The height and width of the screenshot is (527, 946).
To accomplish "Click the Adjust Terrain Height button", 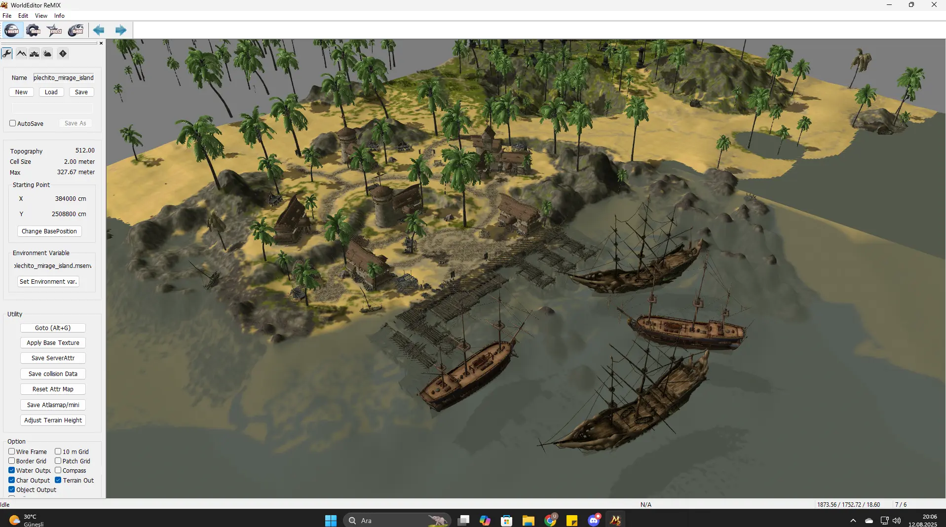I will click(x=53, y=420).
